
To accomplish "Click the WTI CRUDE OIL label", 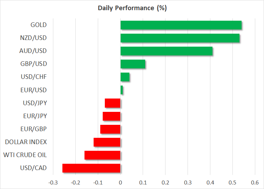I will coord(25,155).
